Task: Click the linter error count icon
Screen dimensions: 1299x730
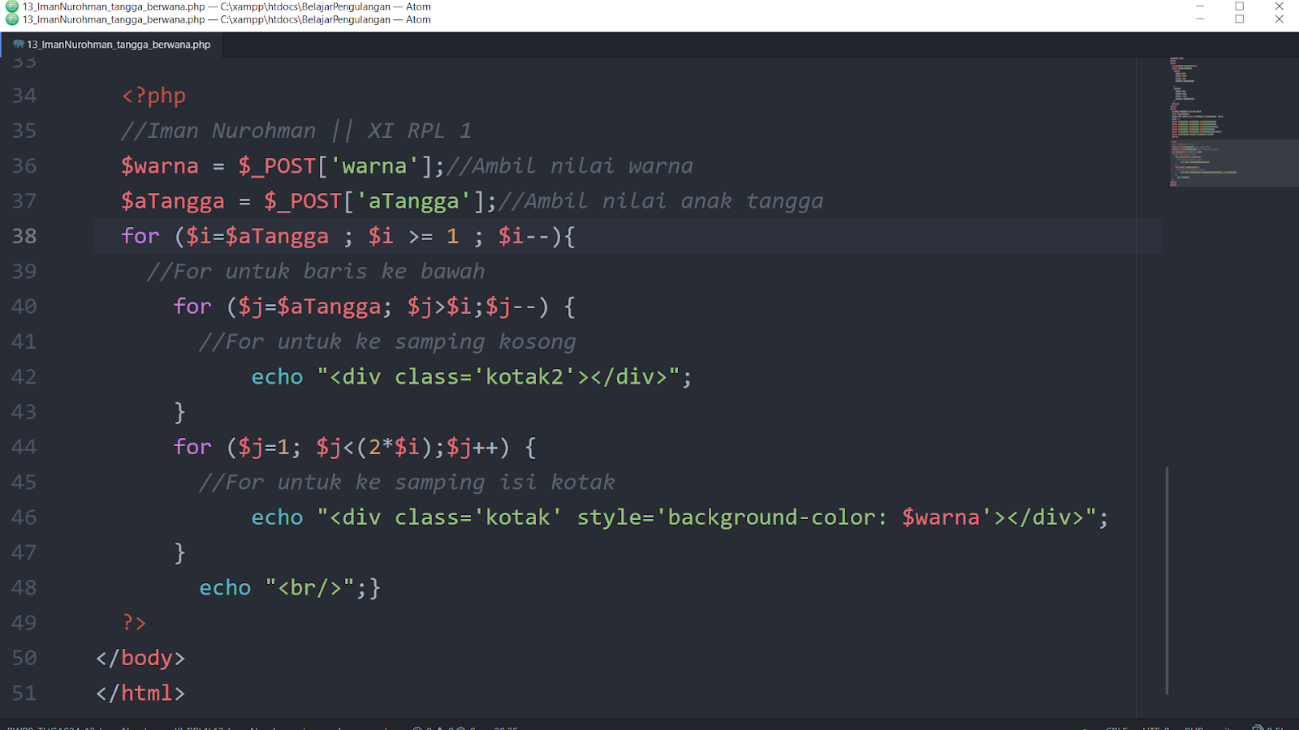Action: [x=416, y=728]
